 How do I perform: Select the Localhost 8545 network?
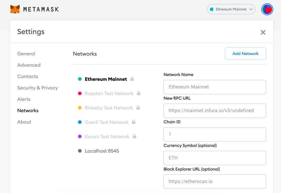[x=102, y=151]
